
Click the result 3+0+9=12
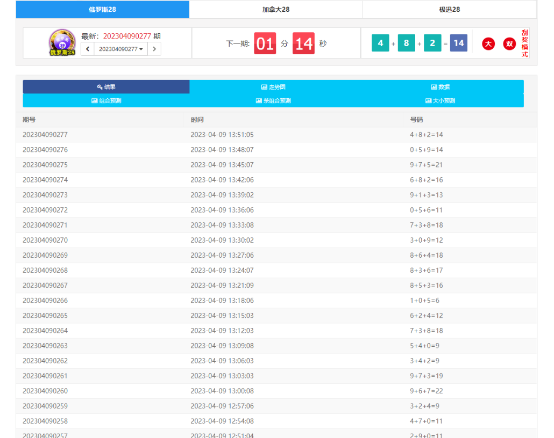(427, 240)
